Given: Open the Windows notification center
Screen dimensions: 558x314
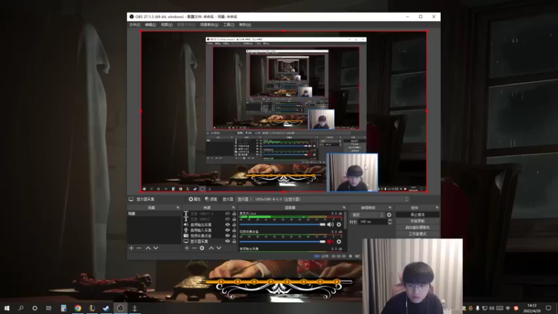Looking at the screenshot, I should click(548, 308).
